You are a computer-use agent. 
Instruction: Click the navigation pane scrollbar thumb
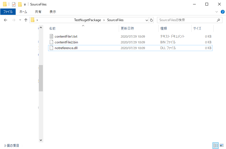click(41, 78)
